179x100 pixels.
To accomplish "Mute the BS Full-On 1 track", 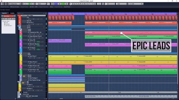I will pyautogui.click(x=23, y=22).
